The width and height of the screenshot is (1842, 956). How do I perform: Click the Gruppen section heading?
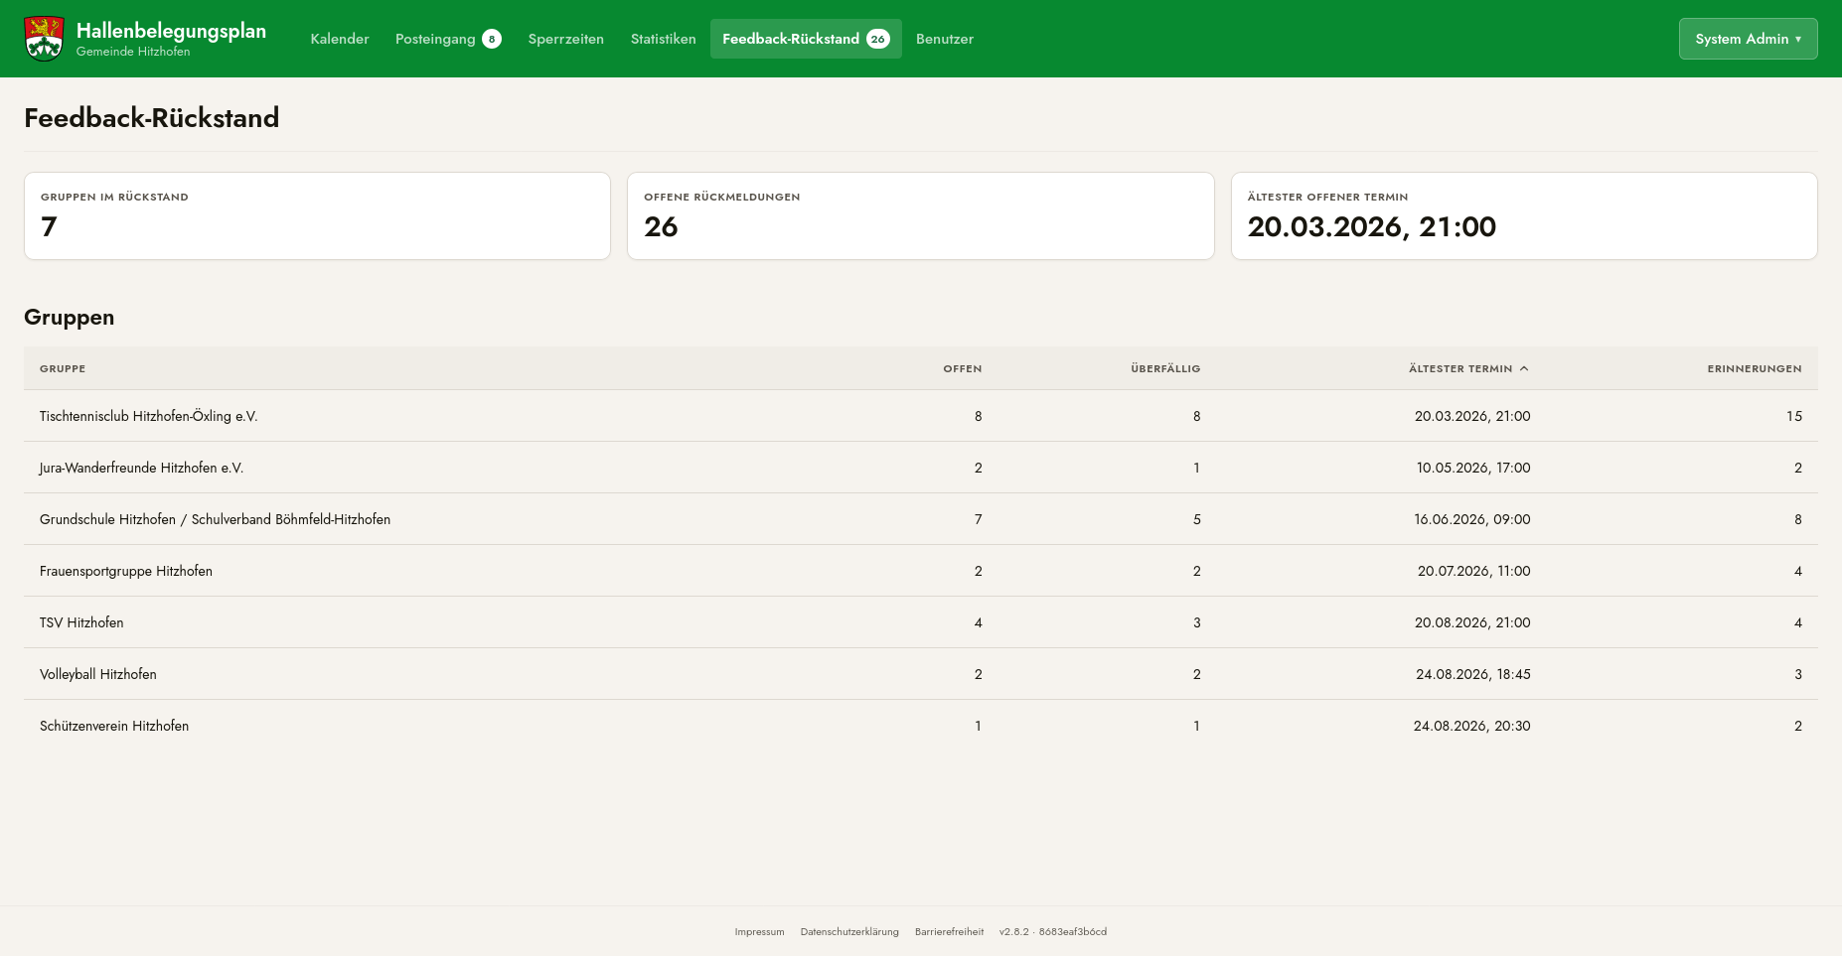click(70, 317)
